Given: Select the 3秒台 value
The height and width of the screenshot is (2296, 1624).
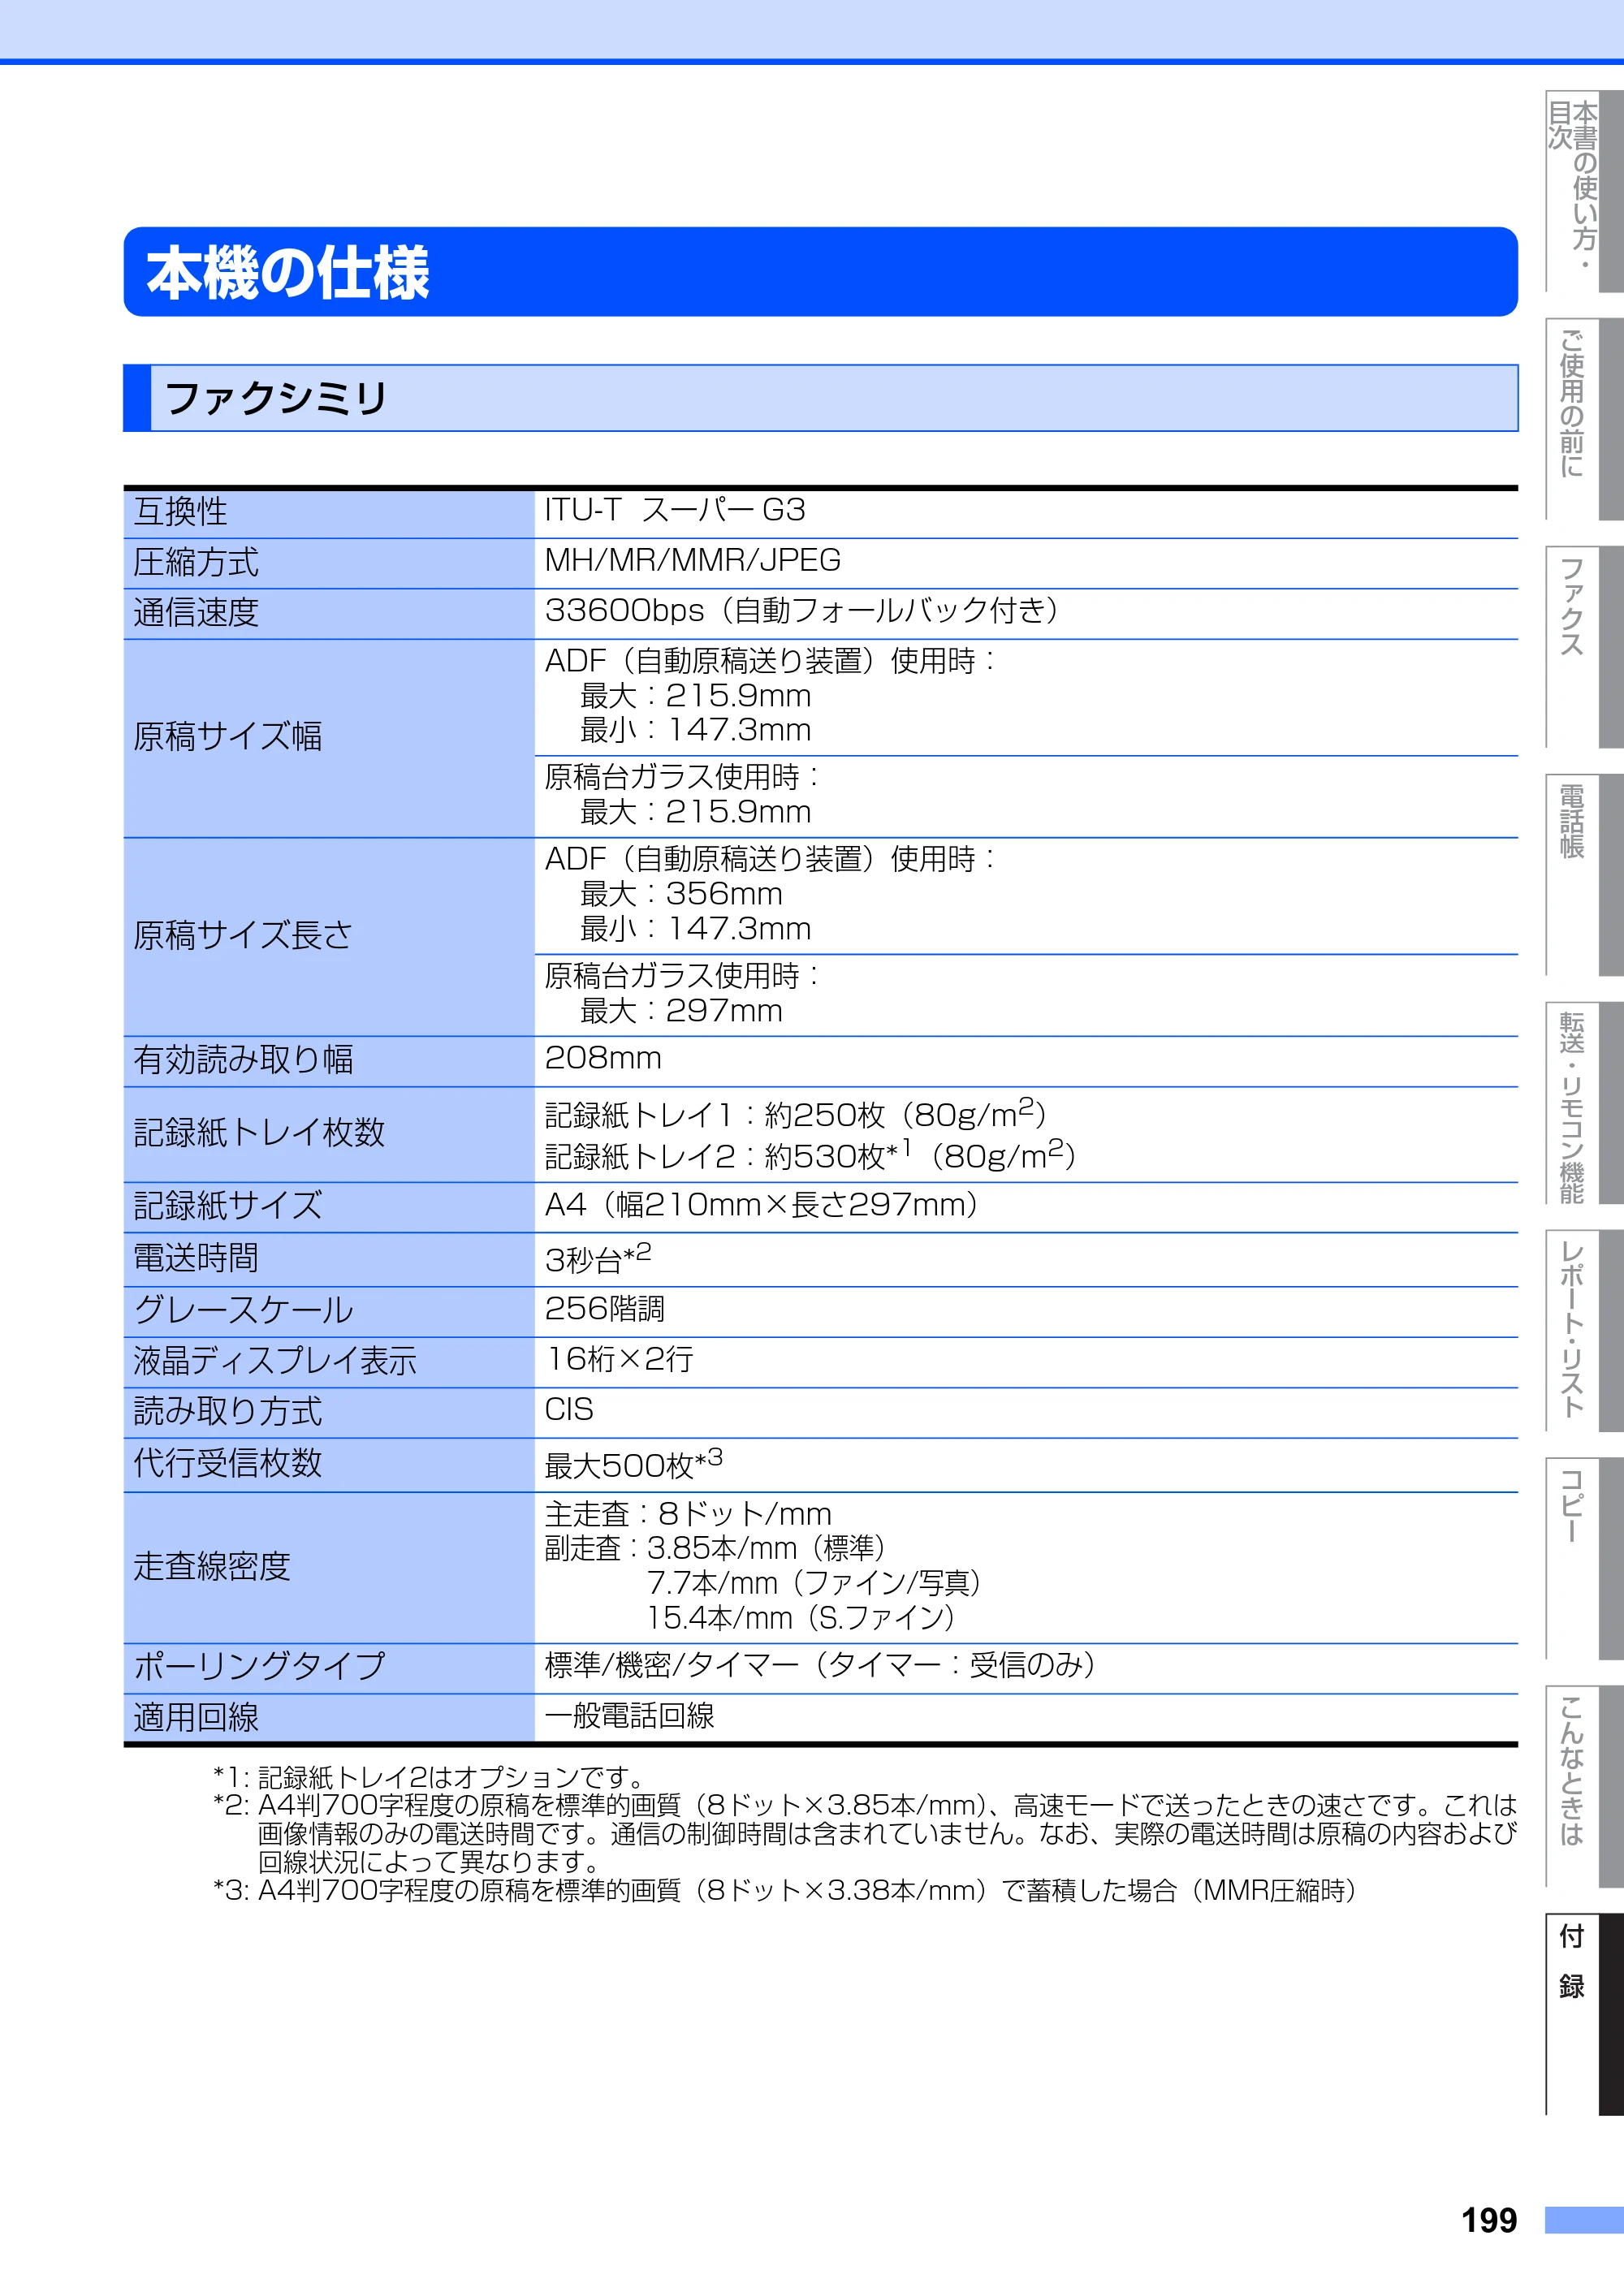Looking at the screenshot, I should point(598,1258).
